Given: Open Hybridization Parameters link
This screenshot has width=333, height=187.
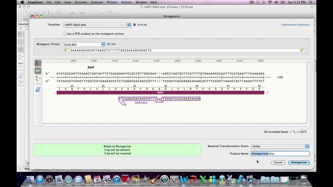Looking at the screenshot, I should pyautogui.click(x=296, y=25).
